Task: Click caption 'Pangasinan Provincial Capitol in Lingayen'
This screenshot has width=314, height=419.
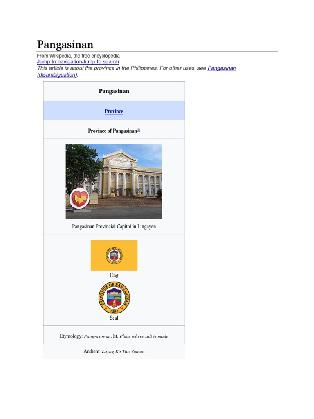Action: click(x=114, y=226)
